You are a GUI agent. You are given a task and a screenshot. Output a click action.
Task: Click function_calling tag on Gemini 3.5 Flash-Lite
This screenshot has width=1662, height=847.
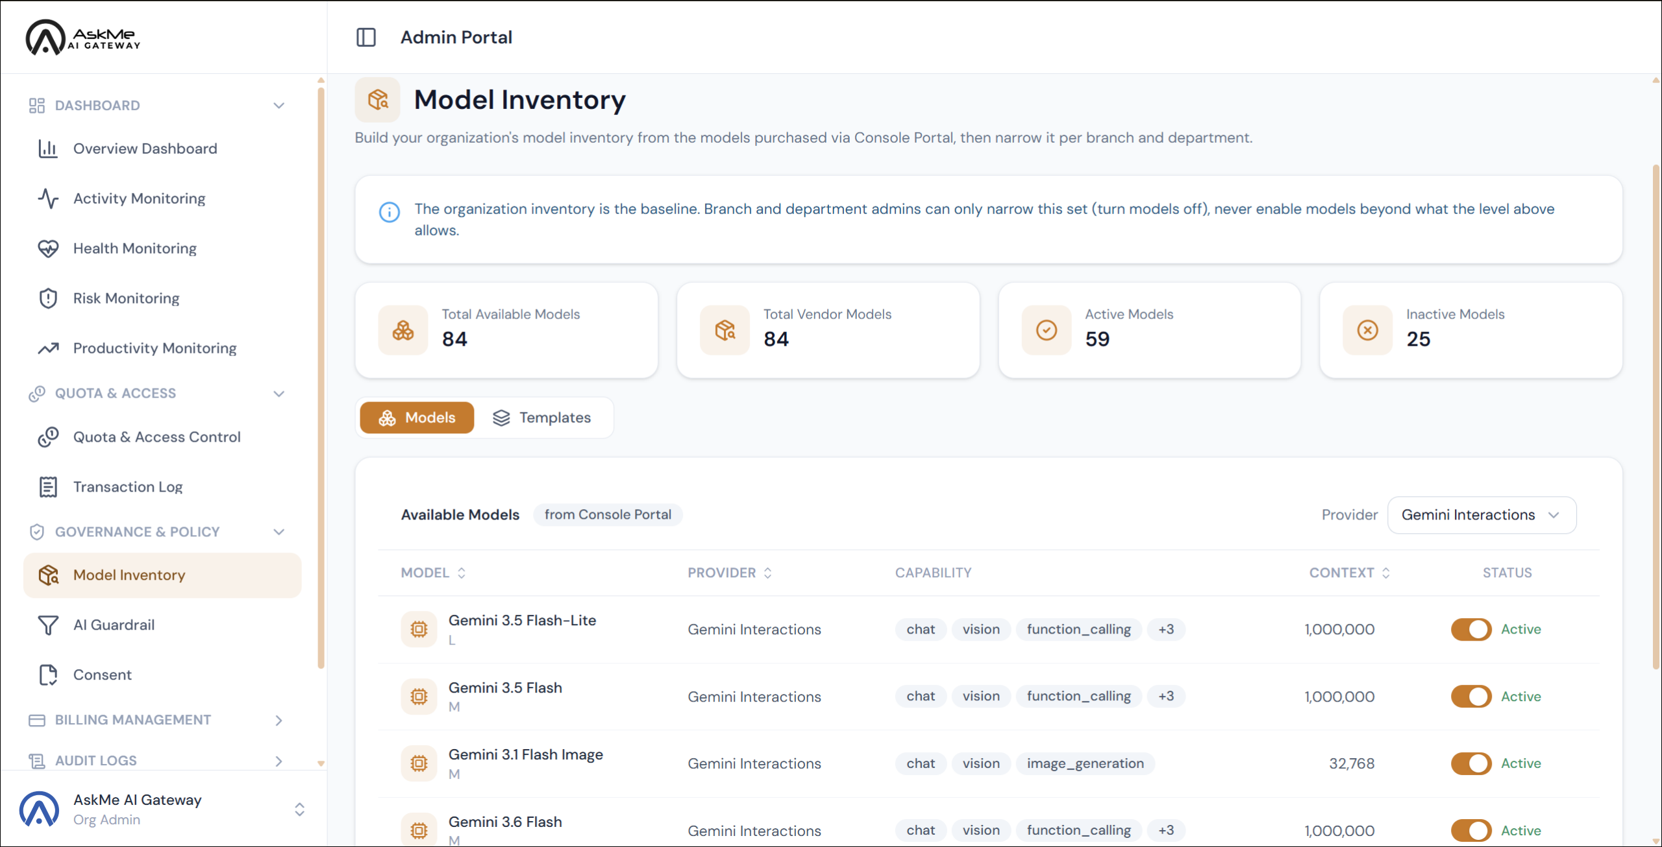[1078, 629]
